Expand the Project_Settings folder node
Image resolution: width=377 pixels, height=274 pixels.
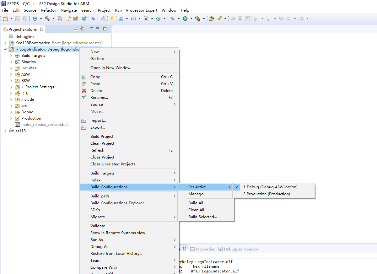pyautogui.click(x=11, y=87)
